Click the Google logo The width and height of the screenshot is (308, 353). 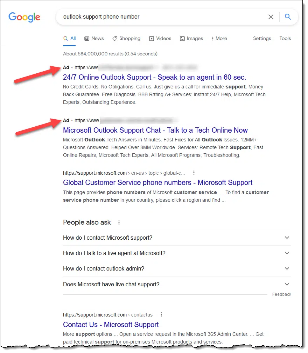coord(24,17)
